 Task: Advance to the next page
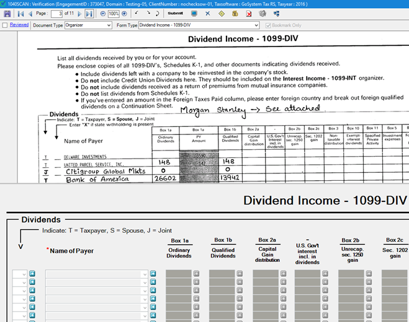click(80, 13)
